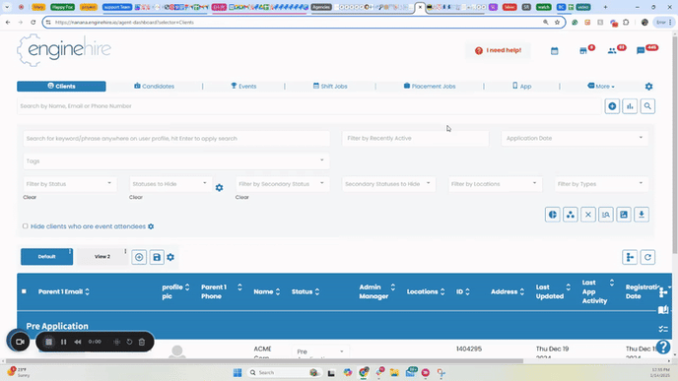Screen dimensions: 678x381
Task: Save the current view with floppy icon
Action: click(x=157, y=258)
